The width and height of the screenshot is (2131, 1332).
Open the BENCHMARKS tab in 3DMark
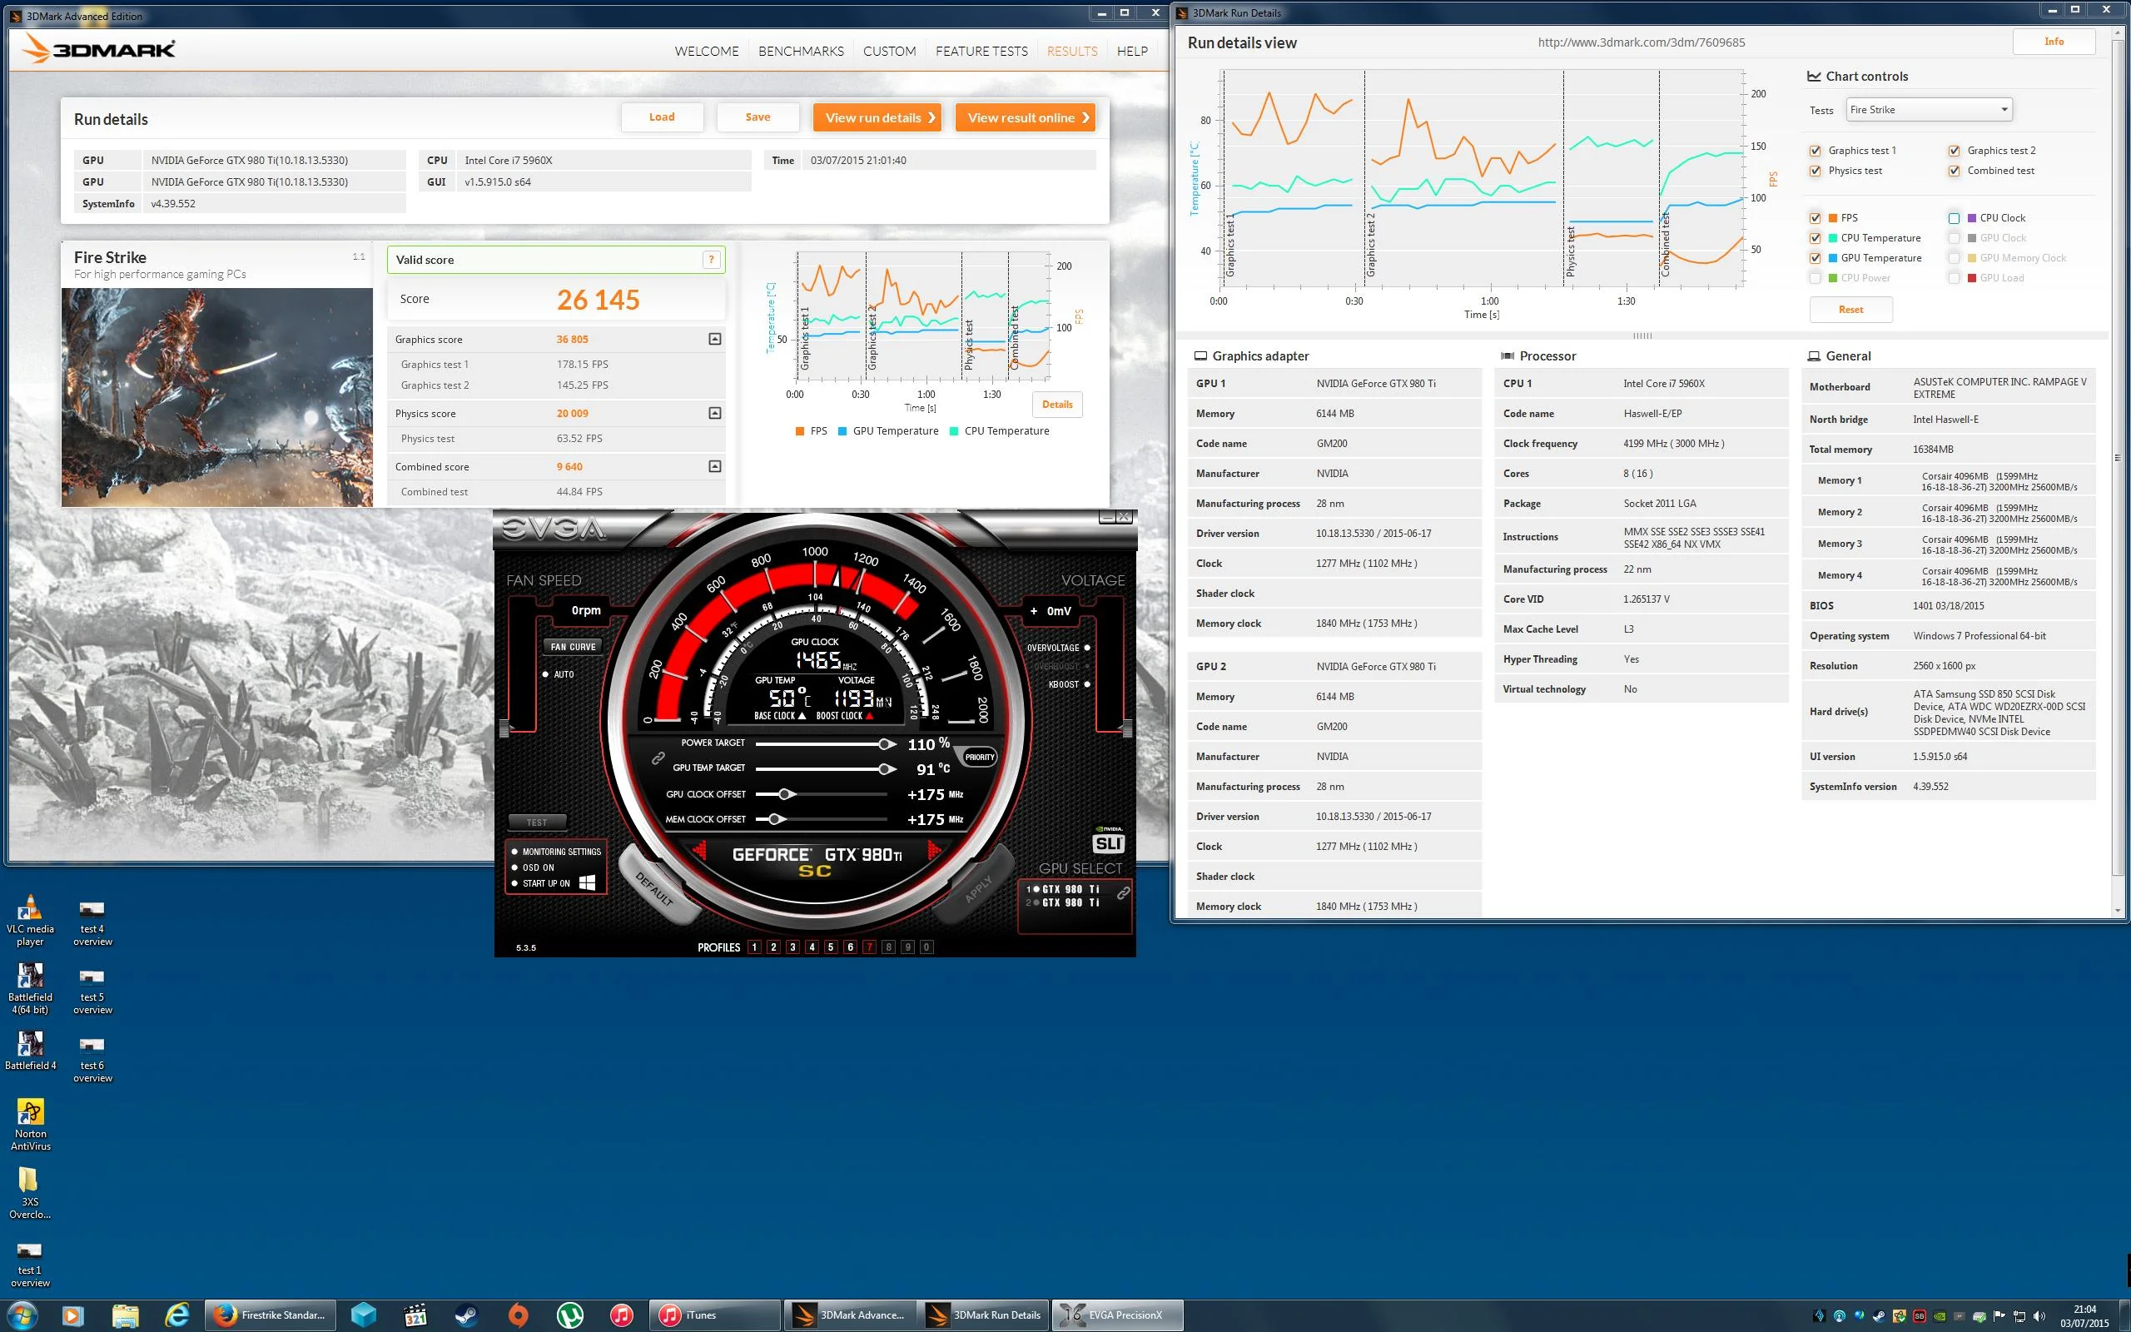point(801,51)
